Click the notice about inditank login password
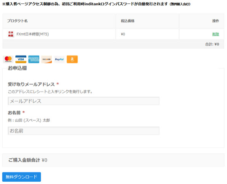 tap(96, 4)
